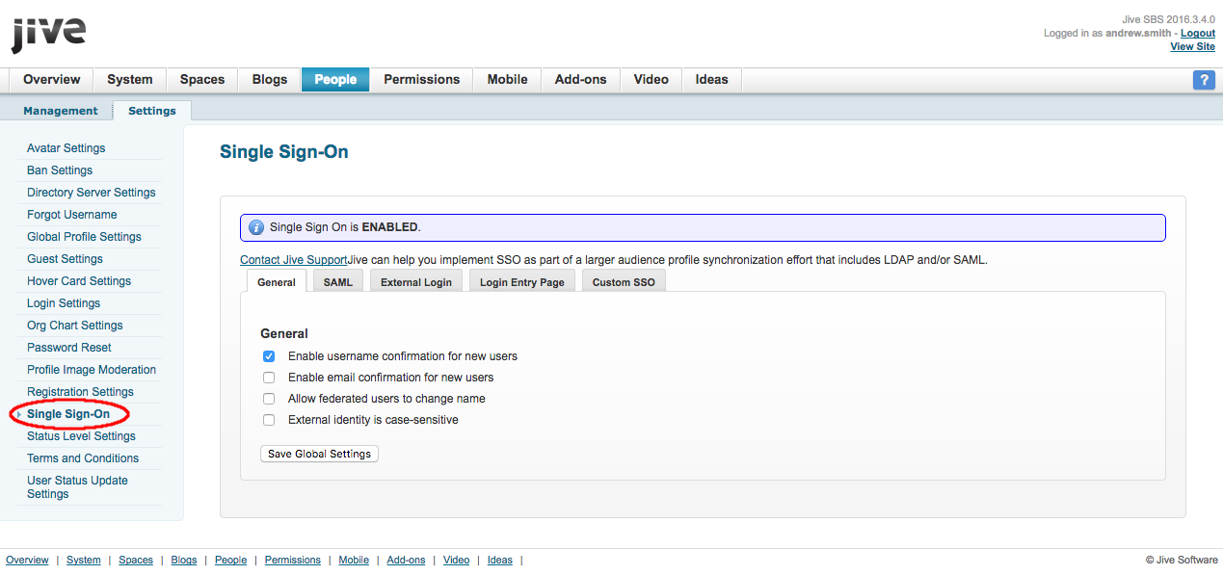The height and width of the screenshot is (575, 1223).
Task: Open Registration Settings
Action: (x=80, y=392)
